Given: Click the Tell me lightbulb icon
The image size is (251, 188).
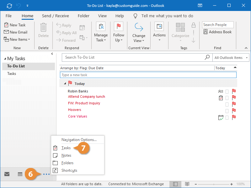Looking at the screenshot, I should (136, 16).
